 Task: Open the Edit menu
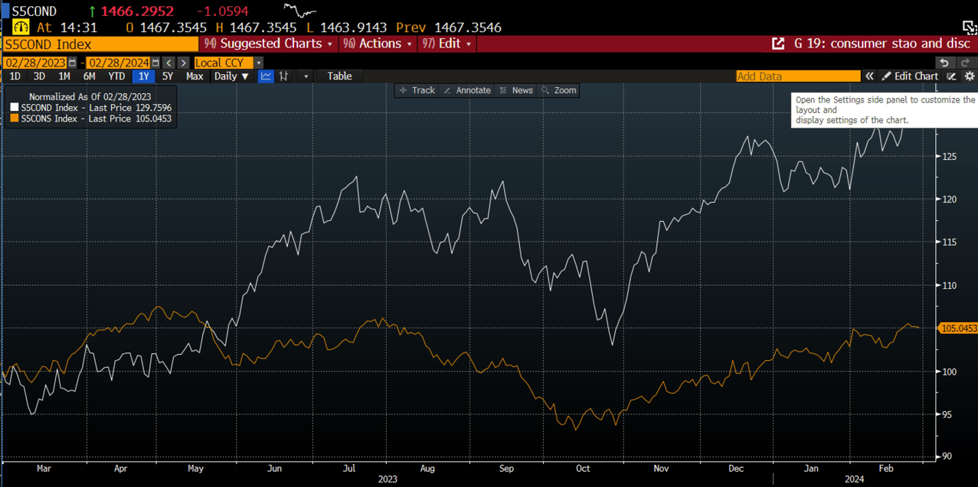point(447,44)
